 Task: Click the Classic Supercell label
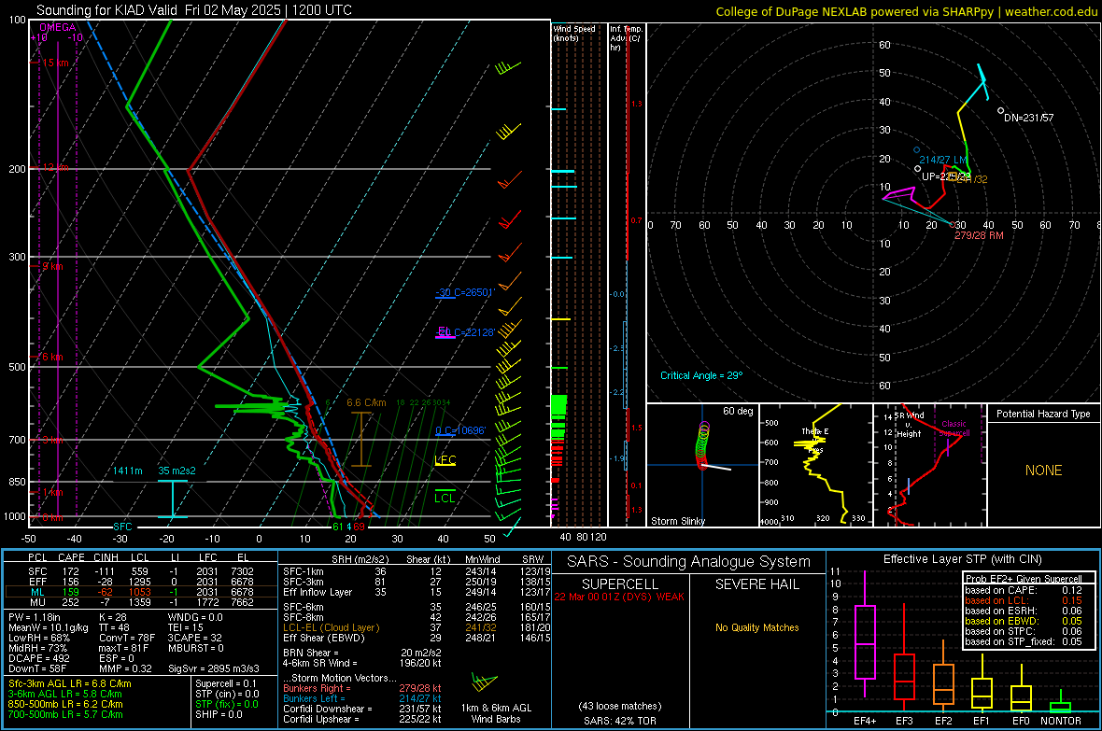pyautogui.click(x=954, y=429)
